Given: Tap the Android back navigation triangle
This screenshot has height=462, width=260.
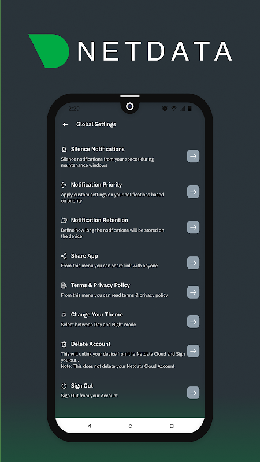Looking at the screenshot, I should click(x=90, y=426).
